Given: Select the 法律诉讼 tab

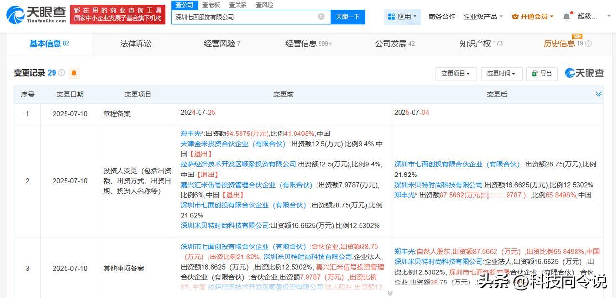Looking at the screenshot, I should coord(136,44).
